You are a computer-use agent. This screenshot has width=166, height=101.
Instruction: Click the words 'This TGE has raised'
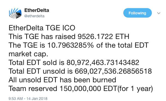pos(42,37)
